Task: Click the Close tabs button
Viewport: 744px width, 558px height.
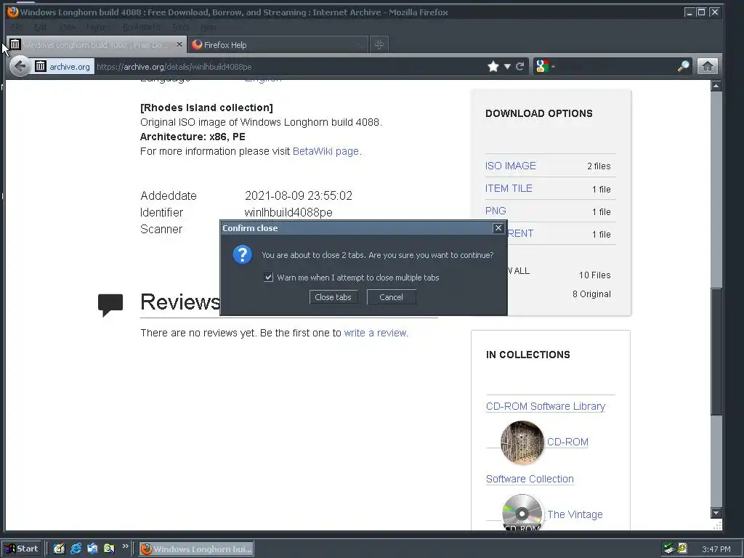Action: pos(333,297)
